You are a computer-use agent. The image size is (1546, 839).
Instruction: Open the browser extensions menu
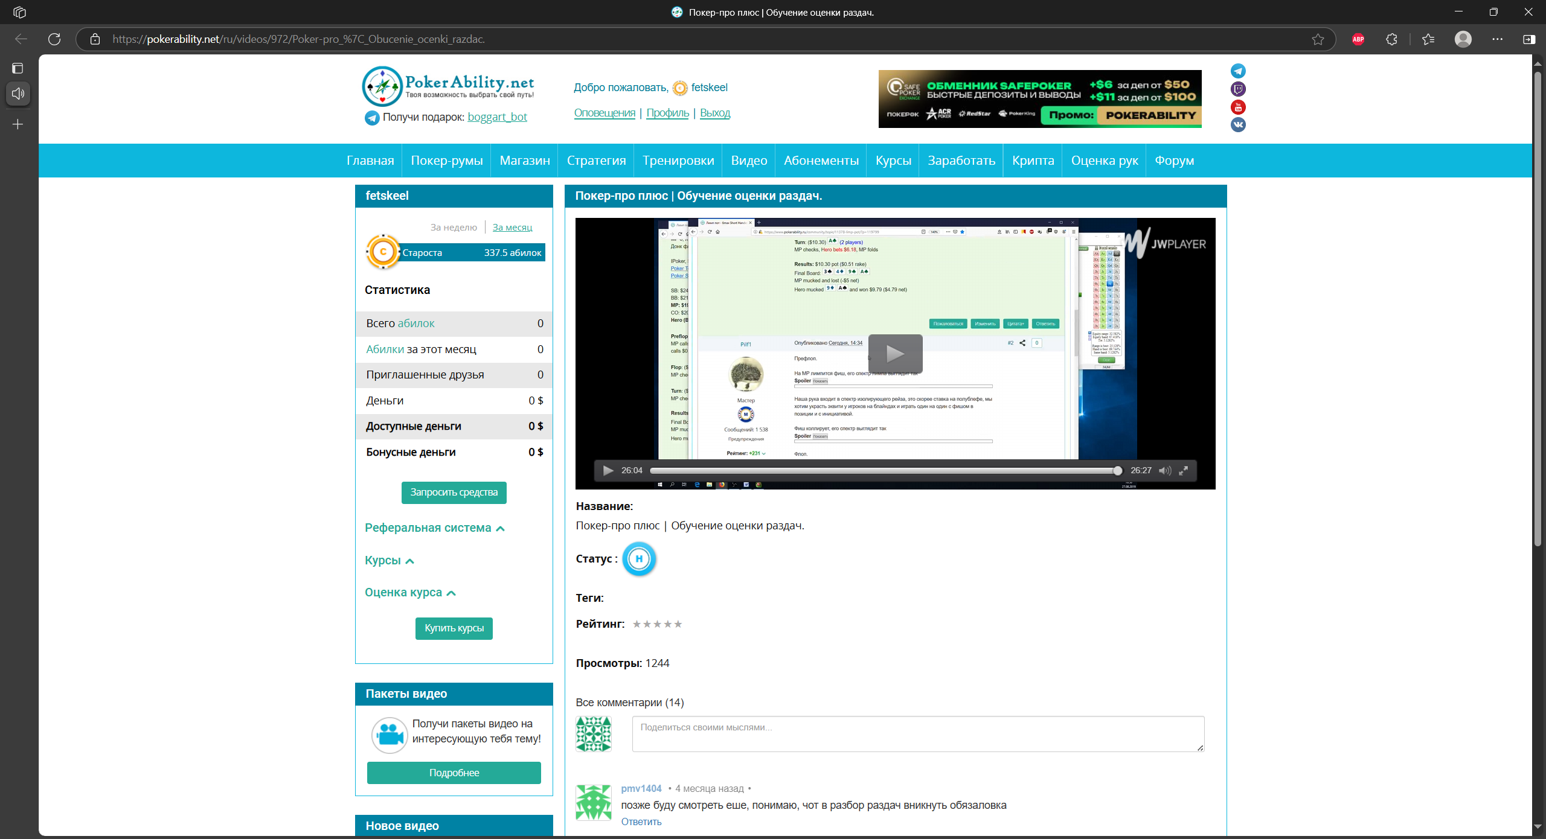coord(1391,39)
